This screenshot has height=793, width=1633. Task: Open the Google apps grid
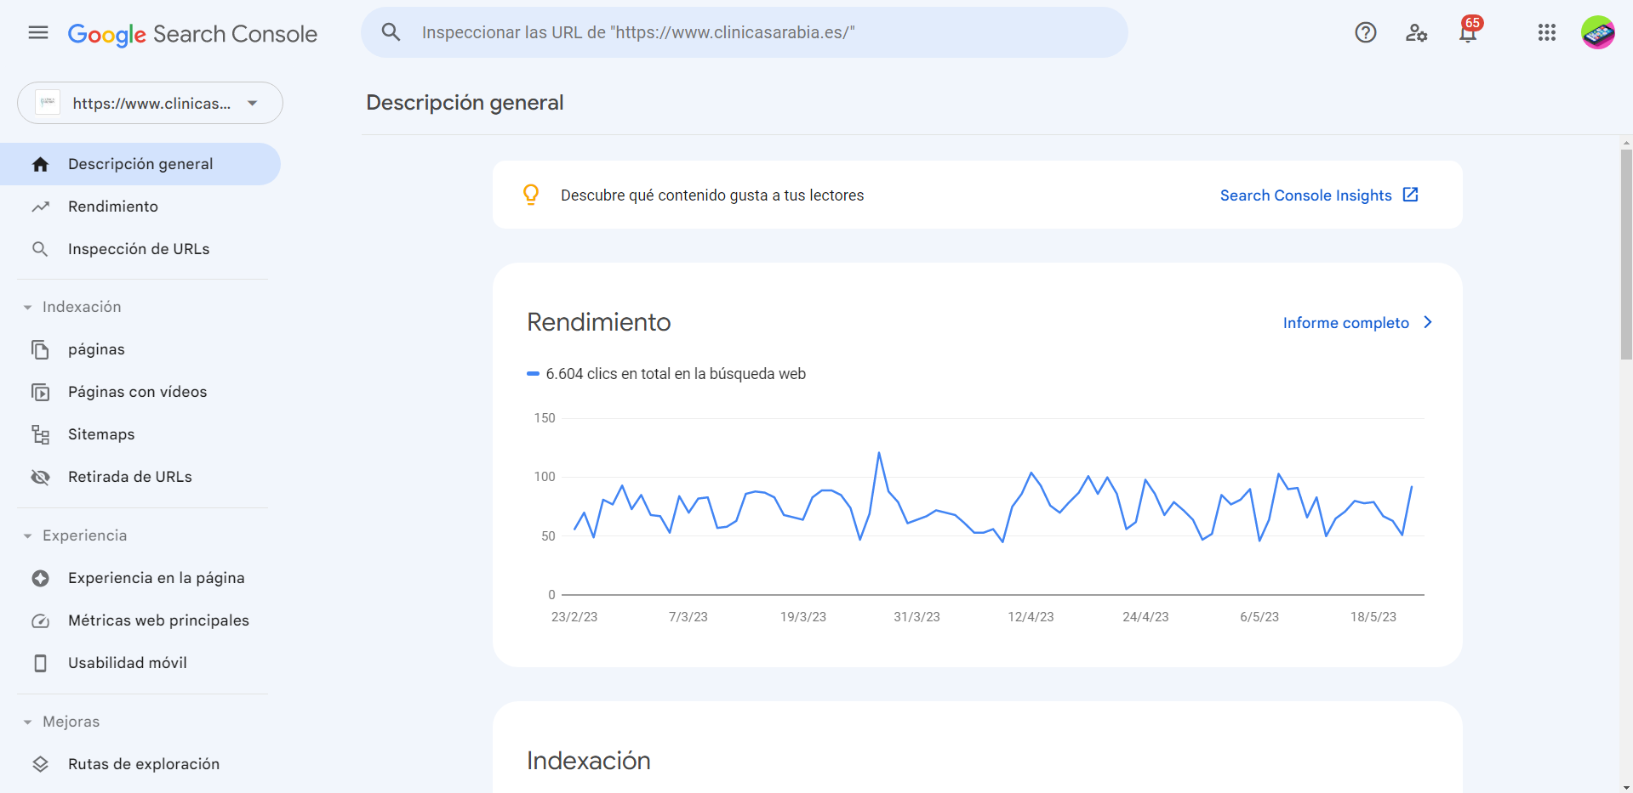point(1547,32)
